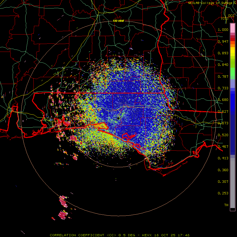Select the 50 NMI range ring label
This screenshot has width=237, height=237.
coord(118,70)
